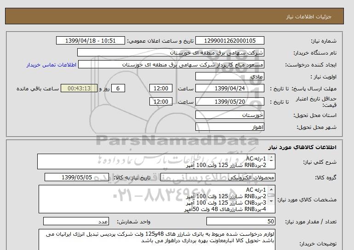
Task: Click the شماره نیاز field 1299001262000105
Action: coord(229,41)
